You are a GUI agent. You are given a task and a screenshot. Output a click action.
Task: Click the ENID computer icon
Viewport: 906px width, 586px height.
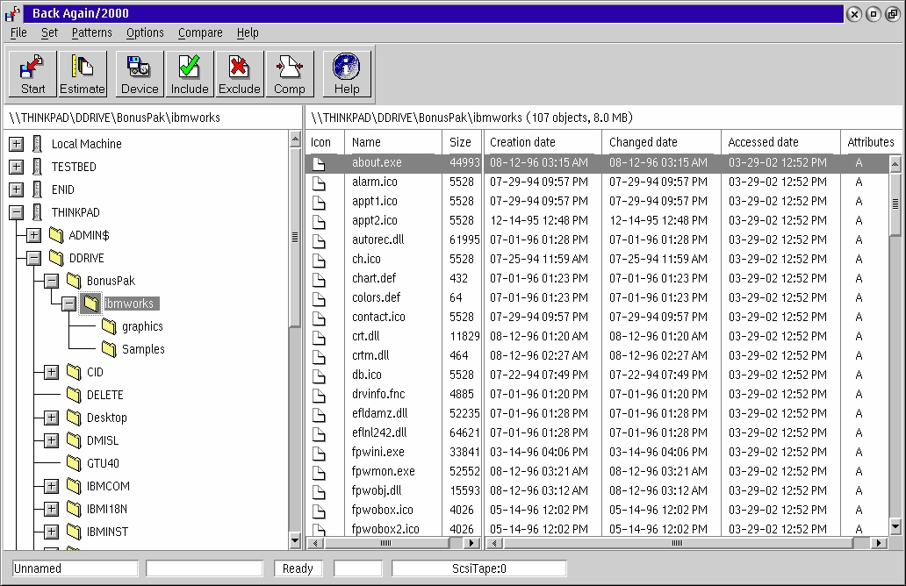coord(38,189)
